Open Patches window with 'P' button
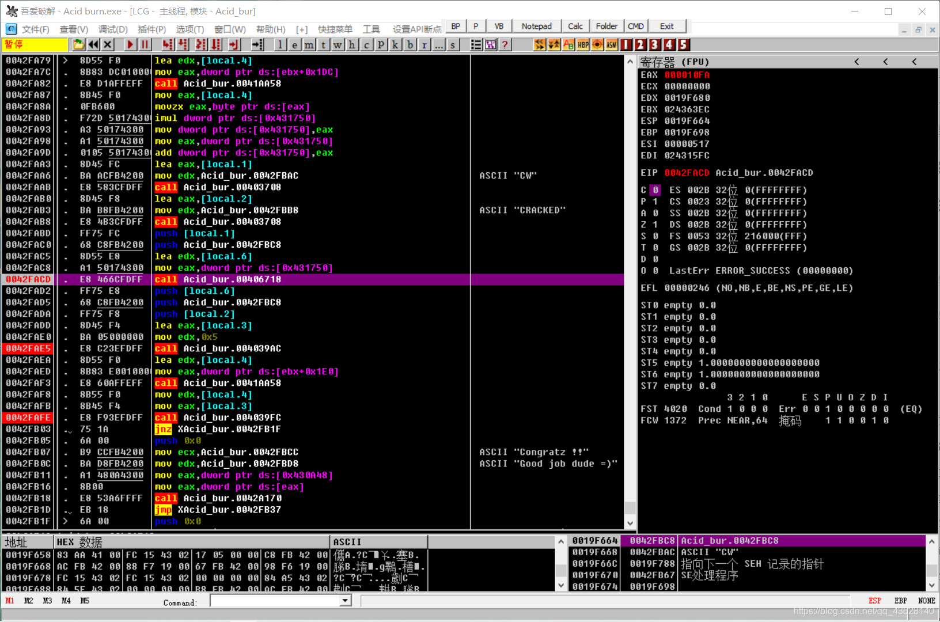The width and height of the screenshot is (940, 622). (x=381, y=44)
